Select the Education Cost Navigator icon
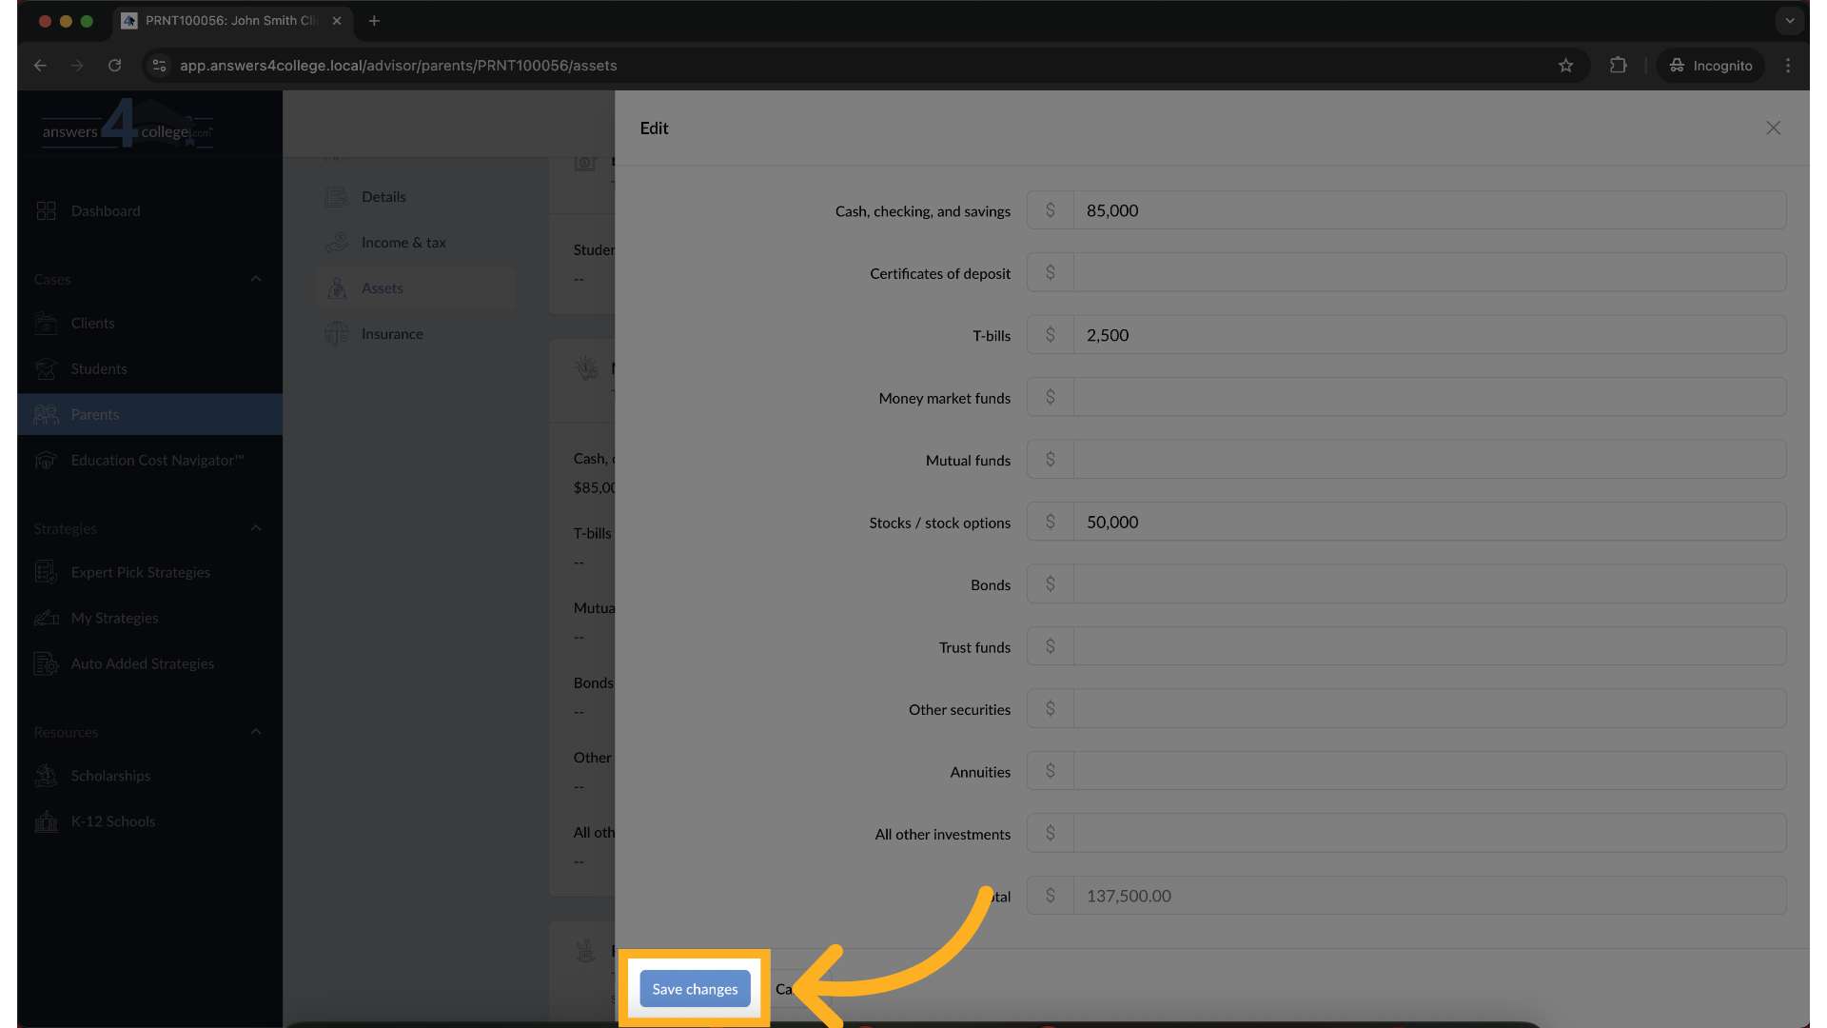 click(x=46, y=460)
